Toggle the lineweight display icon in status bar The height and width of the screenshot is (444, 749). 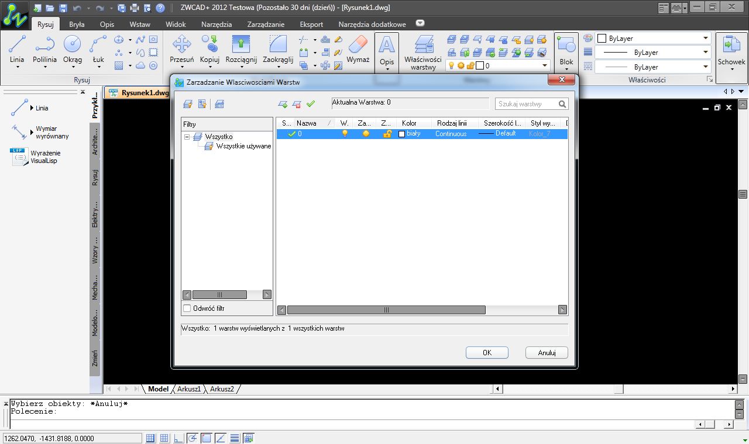pos(235,438)
